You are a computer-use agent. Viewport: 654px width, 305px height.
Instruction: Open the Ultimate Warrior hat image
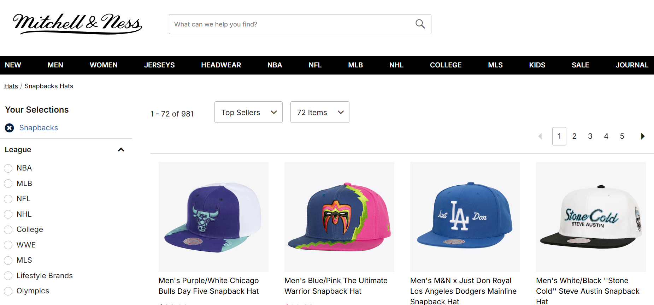point(339,217)
